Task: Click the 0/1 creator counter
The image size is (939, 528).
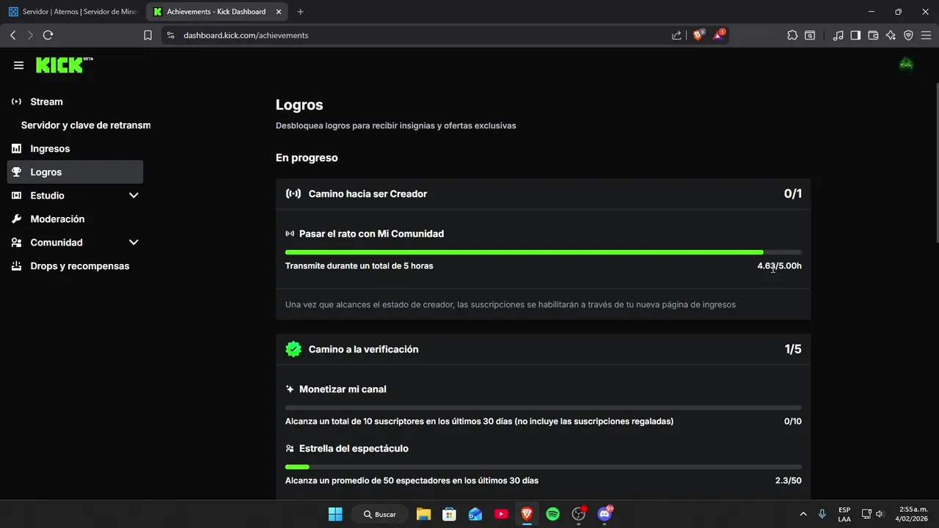Action: coord(793,194)
